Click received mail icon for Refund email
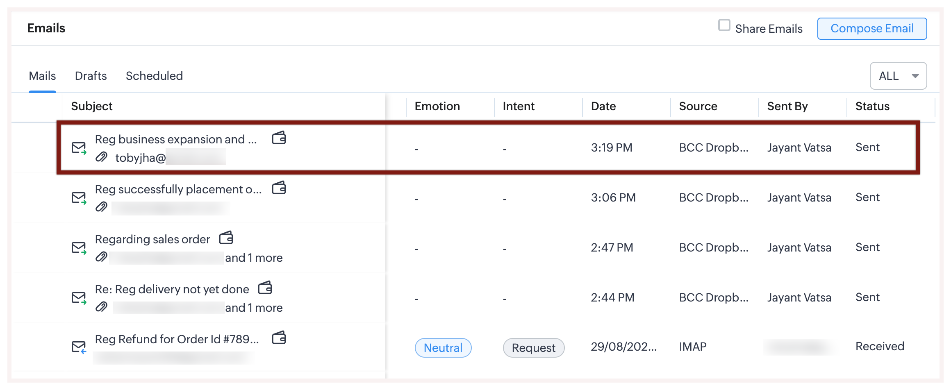 (x=79, y=347)
